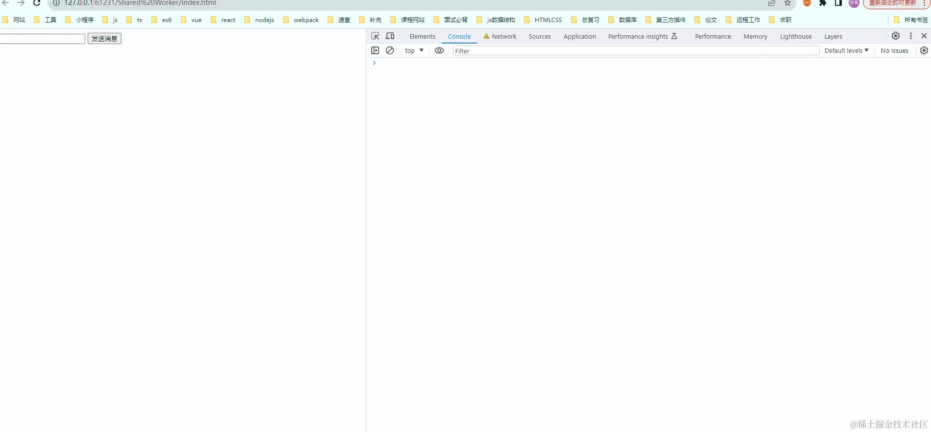
Task: Open the DevTools customize three-dot menu
Action: pyautogui.click(x=911, y=36)
